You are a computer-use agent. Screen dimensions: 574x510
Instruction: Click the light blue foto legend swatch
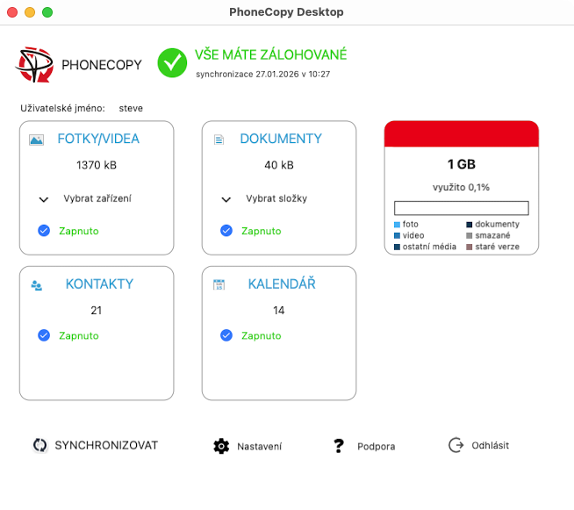(398, 225)
